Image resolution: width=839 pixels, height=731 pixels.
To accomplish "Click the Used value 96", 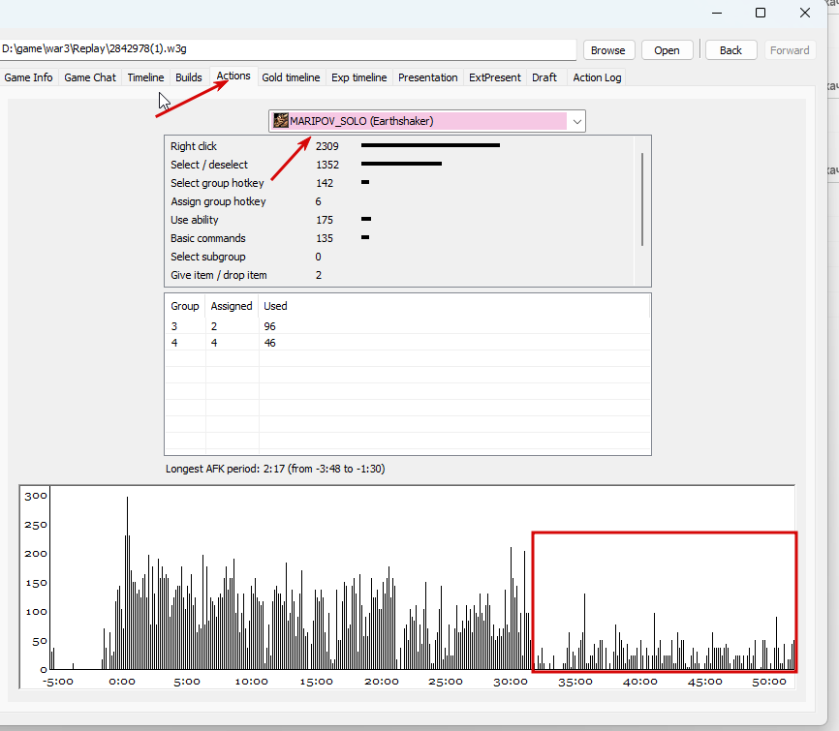I will pyautogui.click(x=269, y=326).
